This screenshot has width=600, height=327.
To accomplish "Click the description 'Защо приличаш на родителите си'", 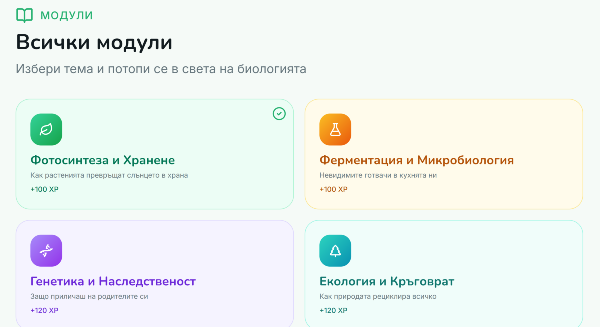I will pos(89,296).
